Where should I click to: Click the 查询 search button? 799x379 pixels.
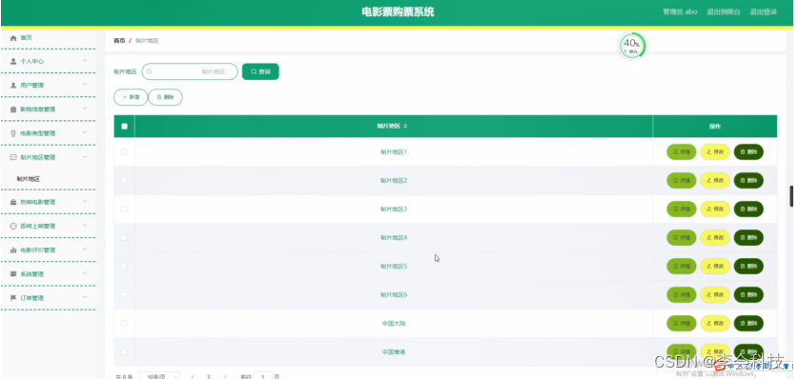(x=260, y=71)
